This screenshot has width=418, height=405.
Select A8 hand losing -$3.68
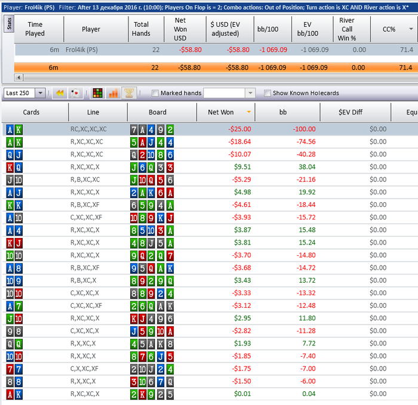210,268
